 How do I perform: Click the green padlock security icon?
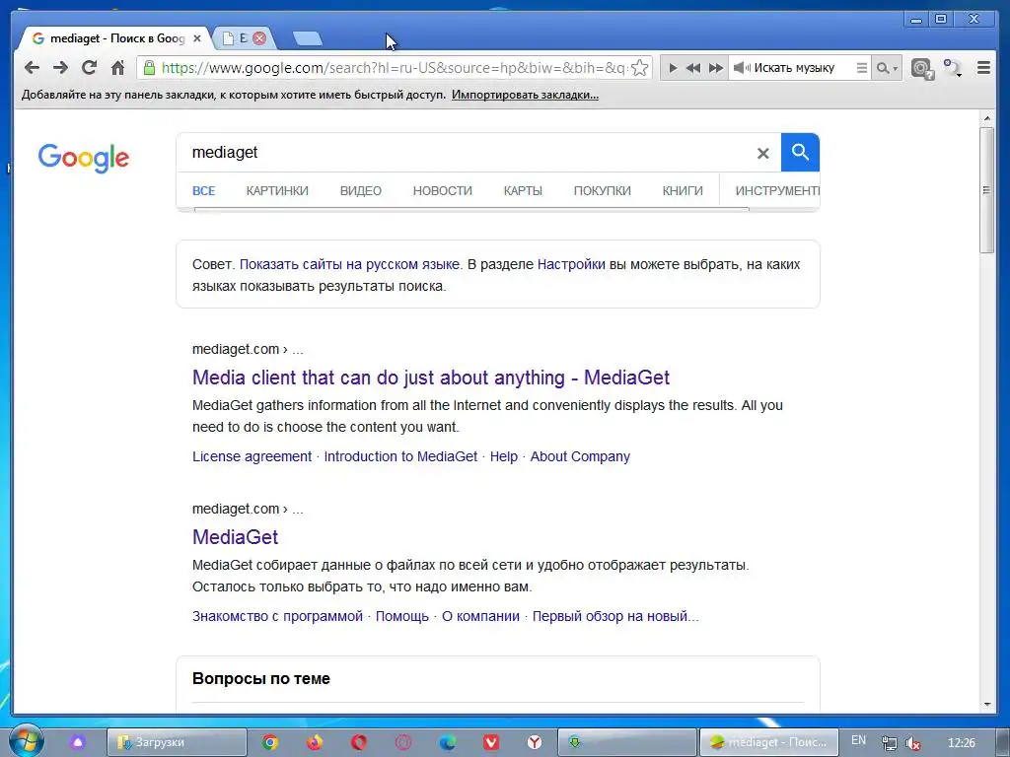coord(149,68)
